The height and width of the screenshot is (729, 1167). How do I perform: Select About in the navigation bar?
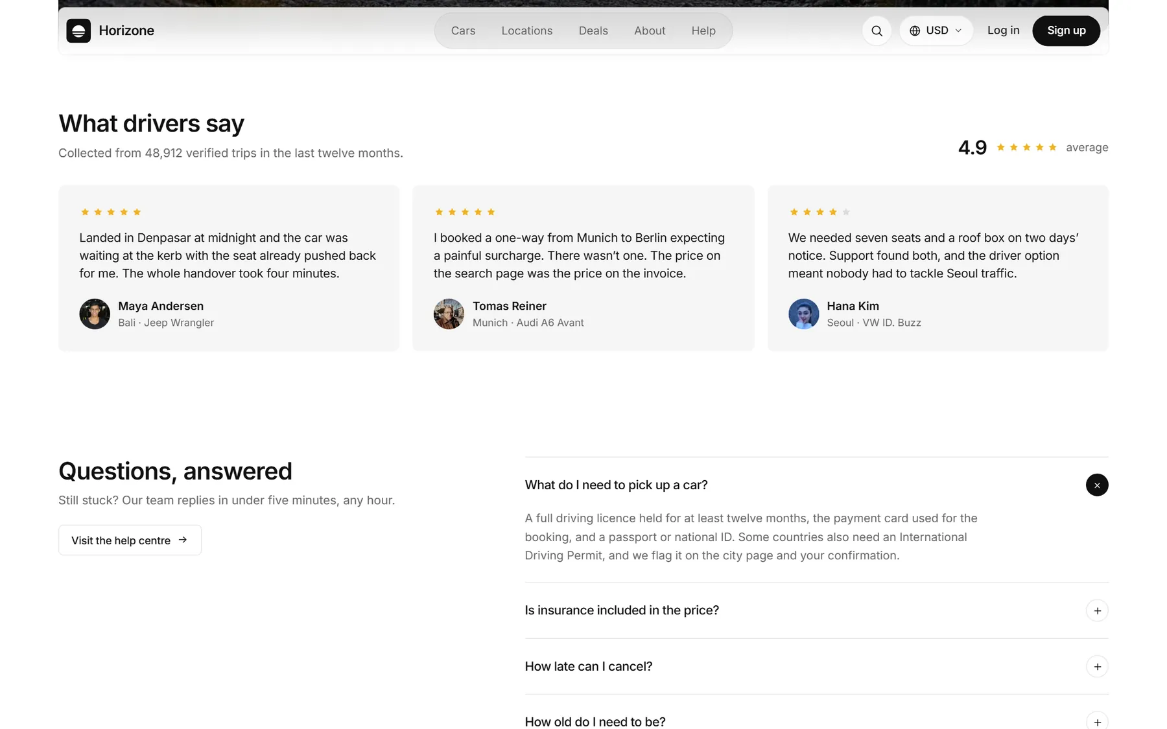pos(650,30)
